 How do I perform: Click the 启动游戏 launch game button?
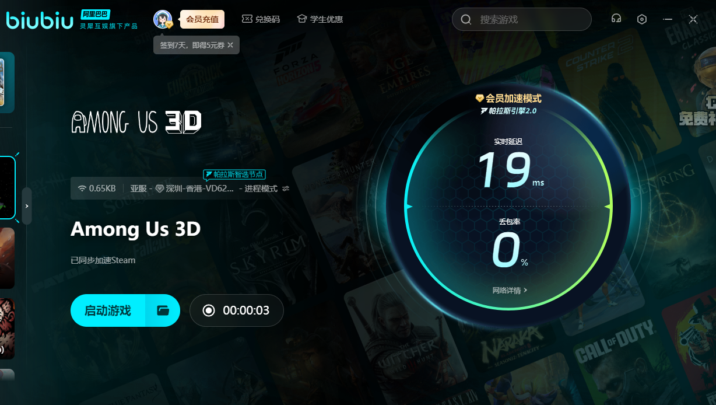click(108, 310)
